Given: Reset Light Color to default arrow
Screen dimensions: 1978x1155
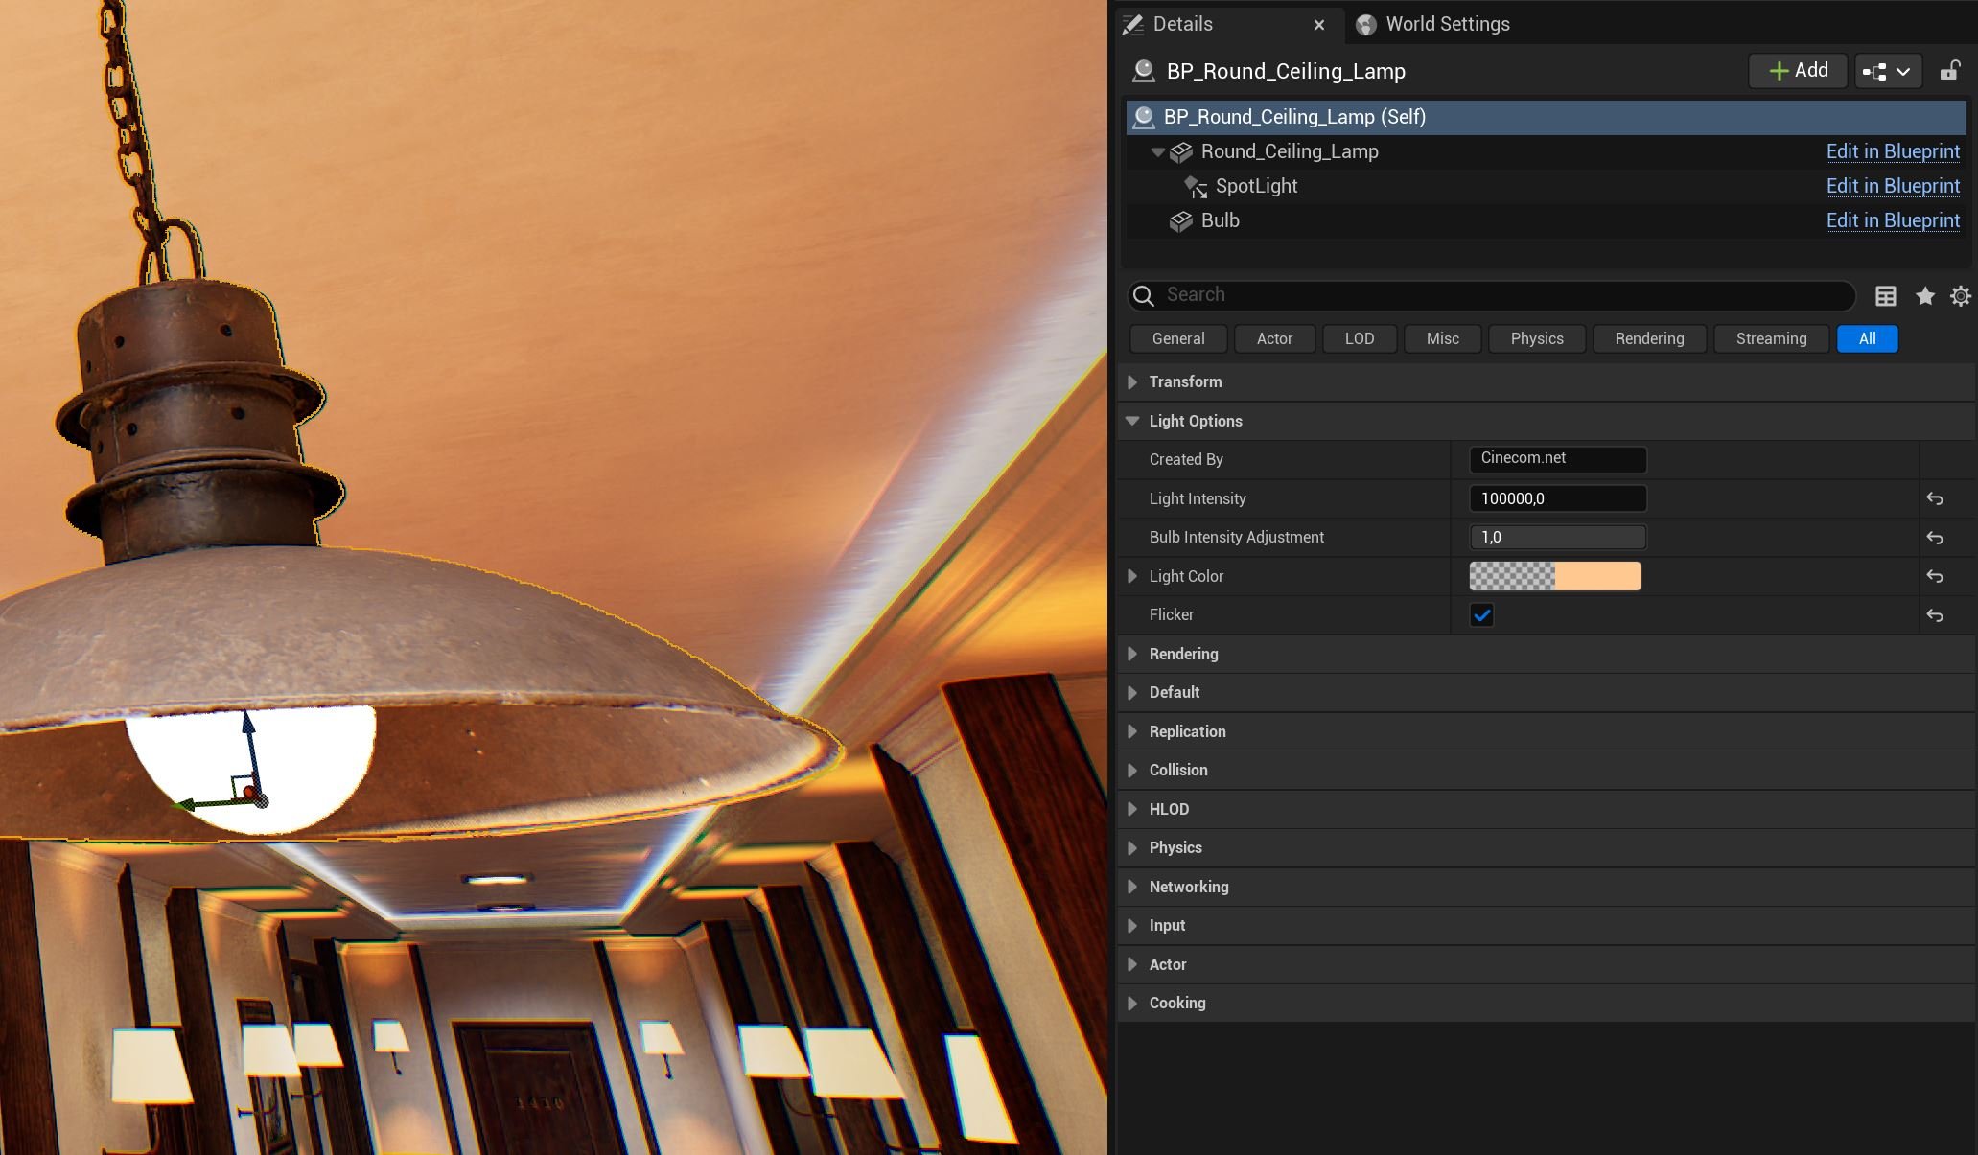Looking at the screenshot, I should (1935, 577).
